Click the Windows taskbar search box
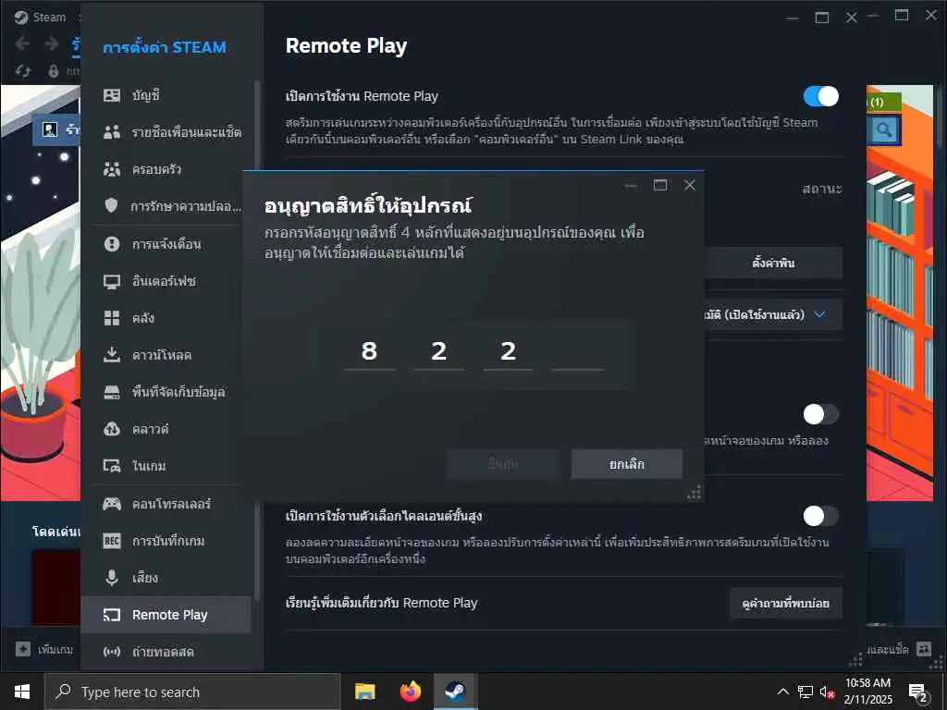 click(x=192, y=692)
